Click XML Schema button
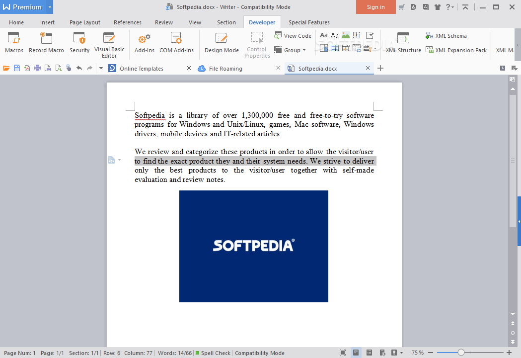The image size is (521, 358). point(446,36)
